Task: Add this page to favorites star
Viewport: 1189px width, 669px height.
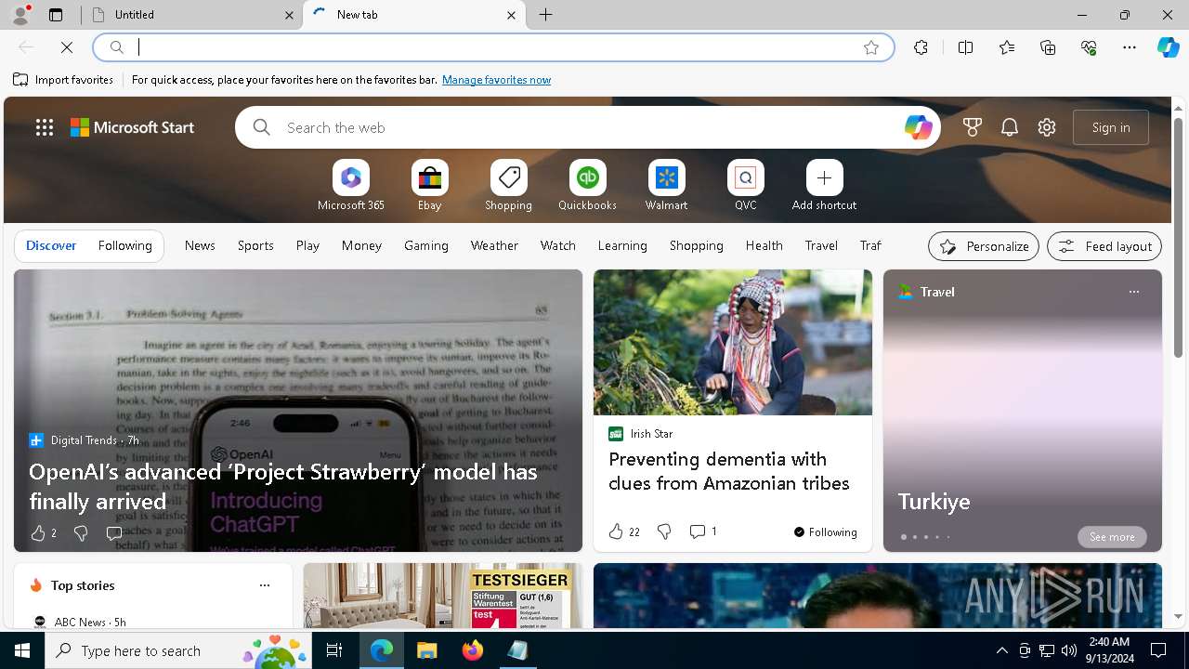Action: point(871,47)
